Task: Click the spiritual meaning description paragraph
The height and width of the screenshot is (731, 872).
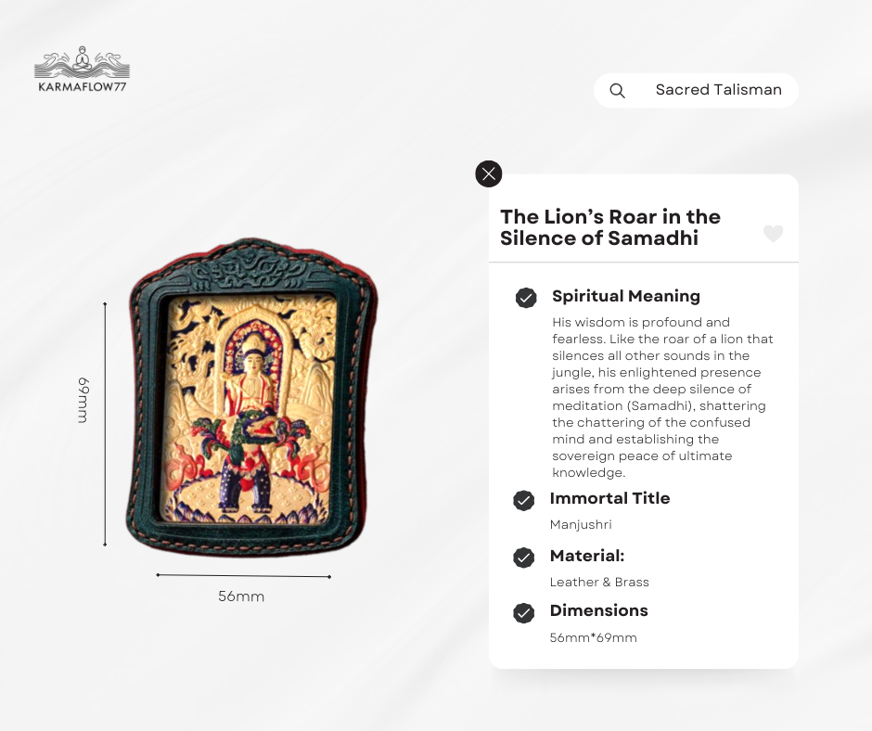Action: coord(662,397)
